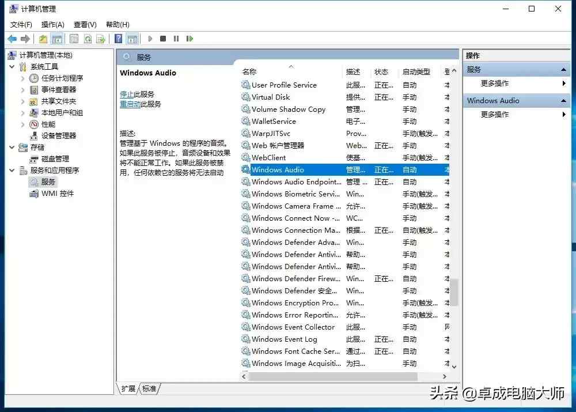576x412 pixels.
Task: Click the scroll down arrow of services list
Action: (x=454, y=367)
